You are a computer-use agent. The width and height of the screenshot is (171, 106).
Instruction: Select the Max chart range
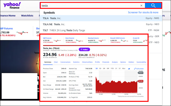124,69
